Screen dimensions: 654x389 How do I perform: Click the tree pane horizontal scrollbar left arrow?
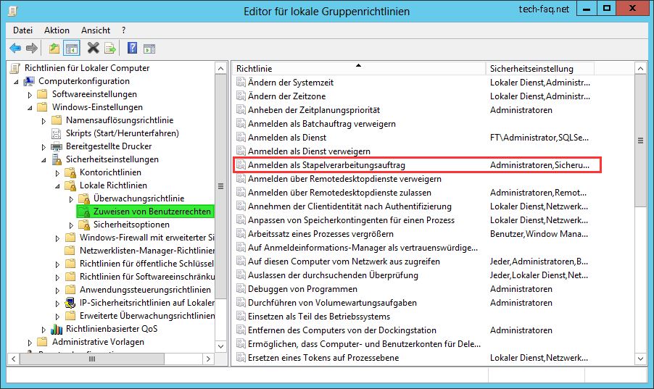(13, 359)
